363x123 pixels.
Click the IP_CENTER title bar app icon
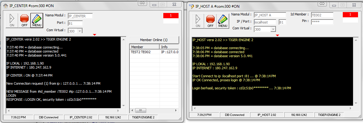(6, 6)
